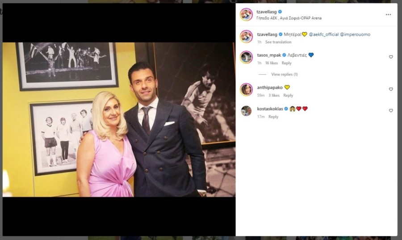This screenshot has height=240, width=402.
Task: Reply to tasos_mpak's comment
Action: [x=286, y=63]
